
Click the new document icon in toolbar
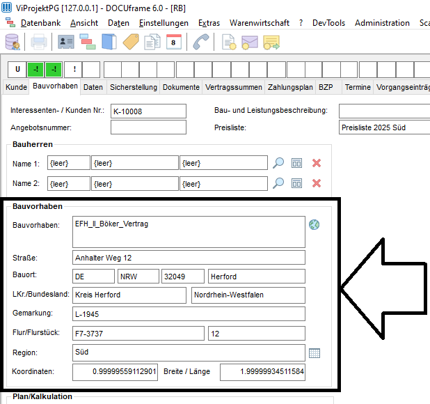[x=229, y=42]
